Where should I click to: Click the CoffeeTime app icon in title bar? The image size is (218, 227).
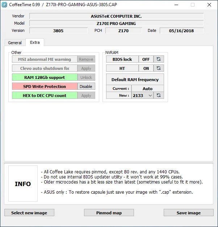tap(4, 5)
